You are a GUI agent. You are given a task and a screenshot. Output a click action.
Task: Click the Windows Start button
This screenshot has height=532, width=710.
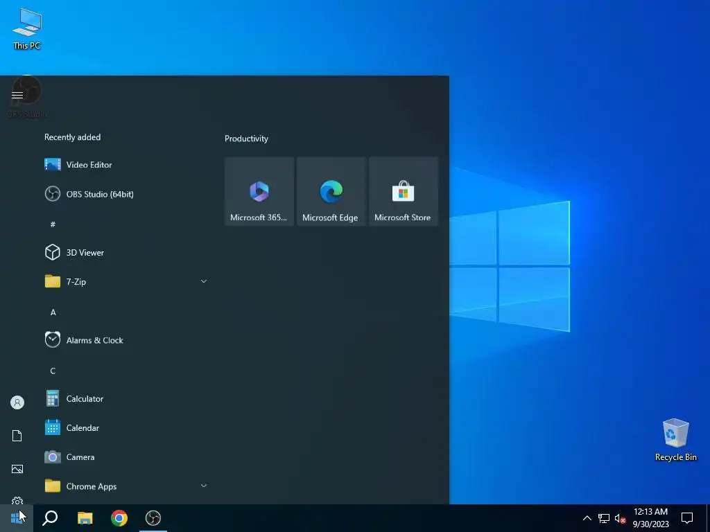point(17,517)
